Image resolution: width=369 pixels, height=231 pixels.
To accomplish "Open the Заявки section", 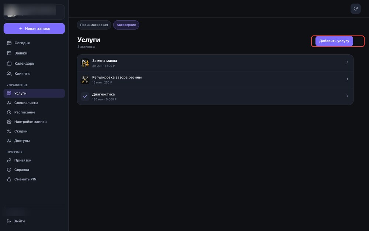I will [34, 53].
